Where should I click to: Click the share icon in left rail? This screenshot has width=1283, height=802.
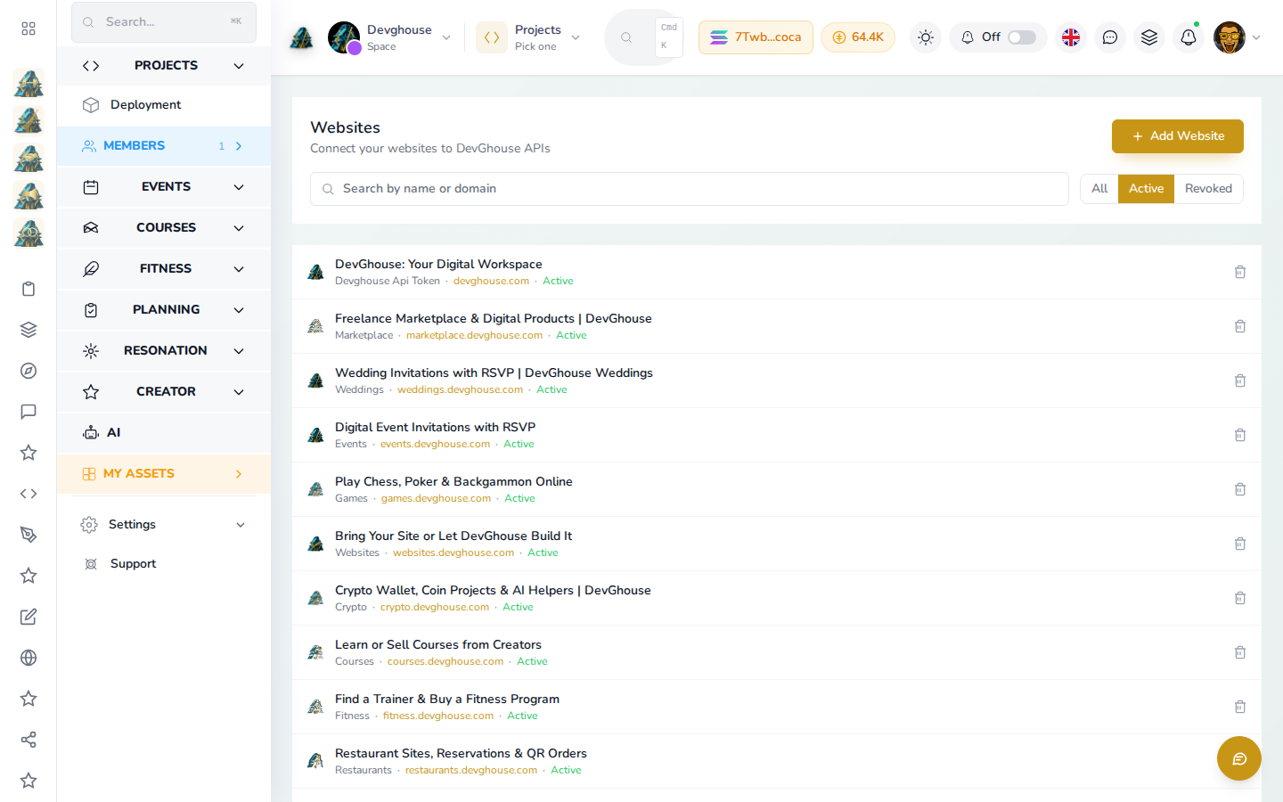(29, 740)
